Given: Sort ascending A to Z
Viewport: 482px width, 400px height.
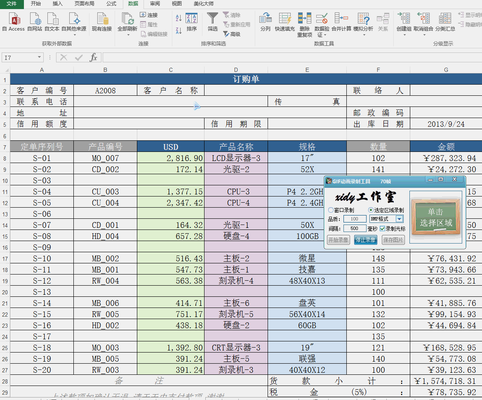Looking at the screenshot, I should [x=179, y=18].
